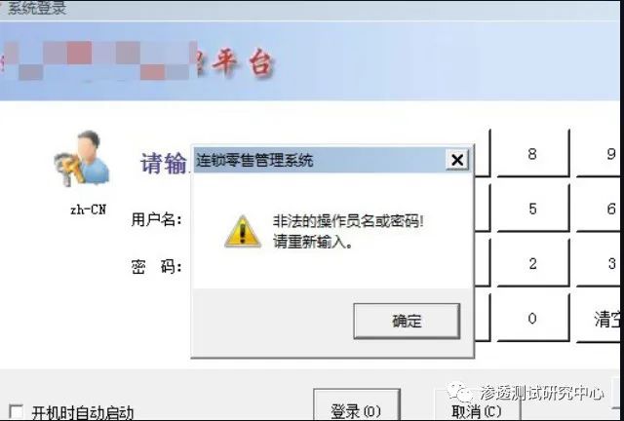Viewport: 624px width, 421px height.
Task: Confirm the error with the 确定 button
Action: (407, 322)
